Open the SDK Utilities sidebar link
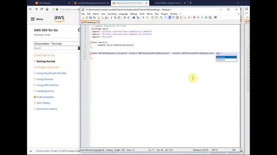The height and width of the screenshot is (155, 277). click(43, 103)
